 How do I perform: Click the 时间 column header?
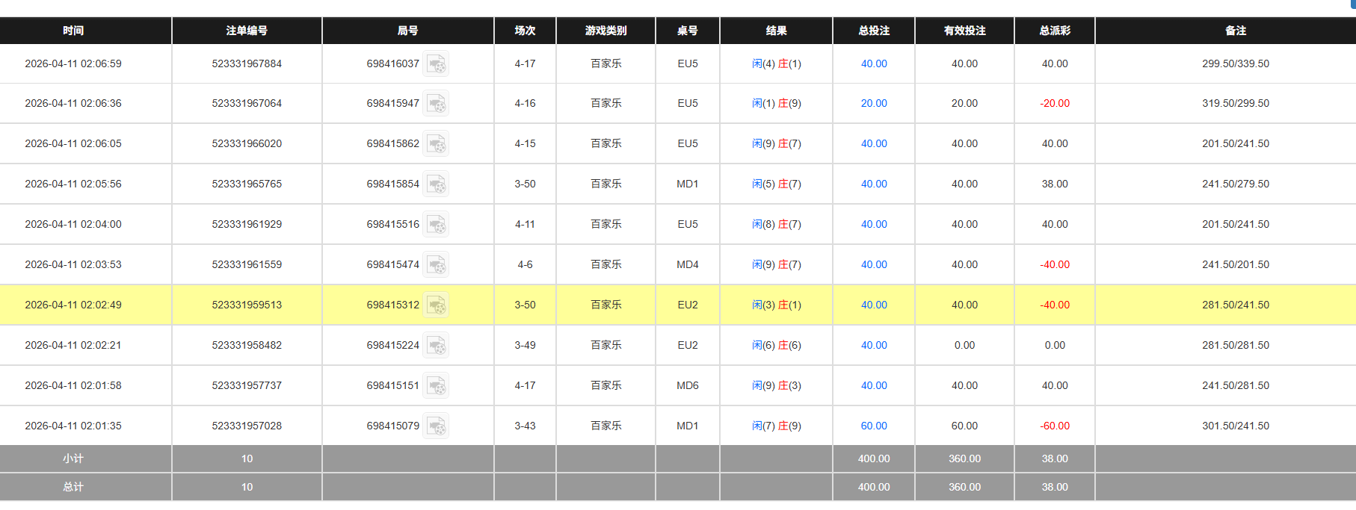pos(73,31)
